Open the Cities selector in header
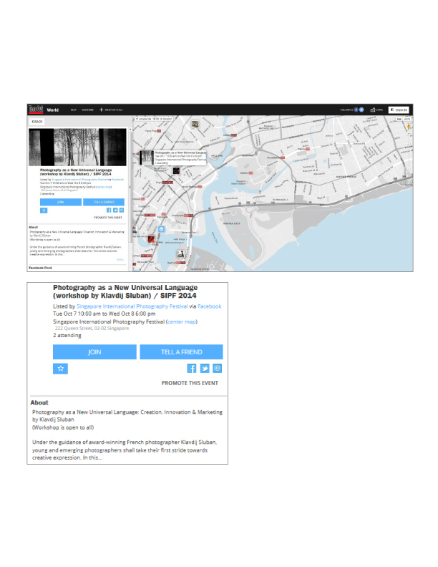The image size is (438, 567). [x=376, y=110]
